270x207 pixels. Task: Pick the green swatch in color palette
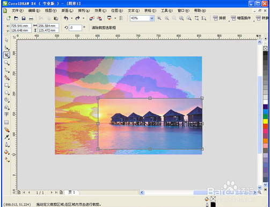265,117
